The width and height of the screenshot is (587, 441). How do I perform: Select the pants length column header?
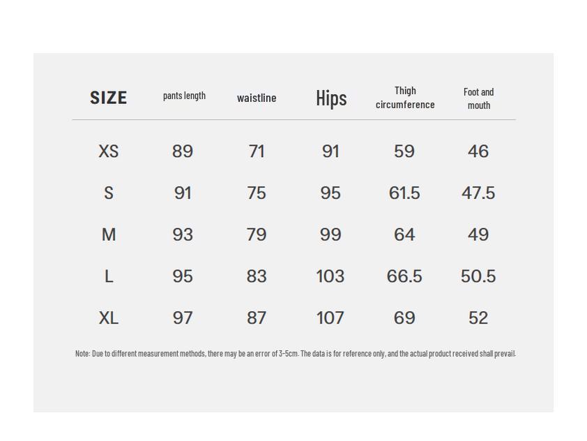click(x=184, y=96)
